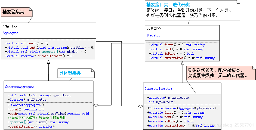Screen dimensions: 256x130
Task: Click the virtual int count() = 0 method
Action: coord(27,43)
